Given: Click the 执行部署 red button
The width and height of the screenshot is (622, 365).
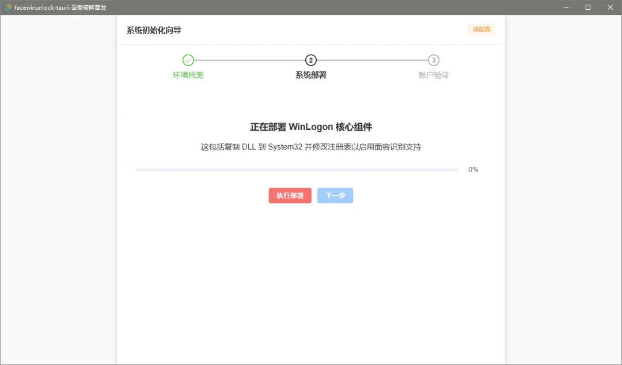Looking at the screenshot, I should pyautogui.click(x=290, y=195).
